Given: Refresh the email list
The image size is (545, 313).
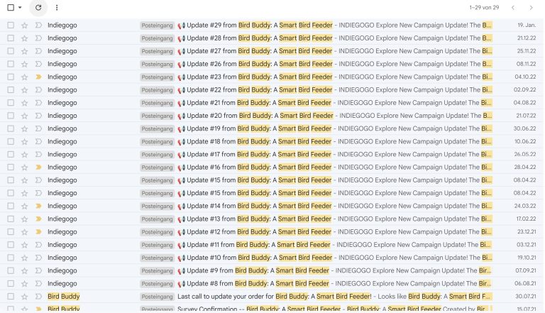Looking at the screenshot, I should (38, 7).
